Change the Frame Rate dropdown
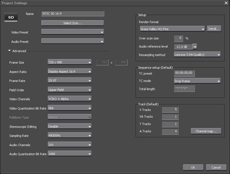The image size is (230, 174). [70, 81]
